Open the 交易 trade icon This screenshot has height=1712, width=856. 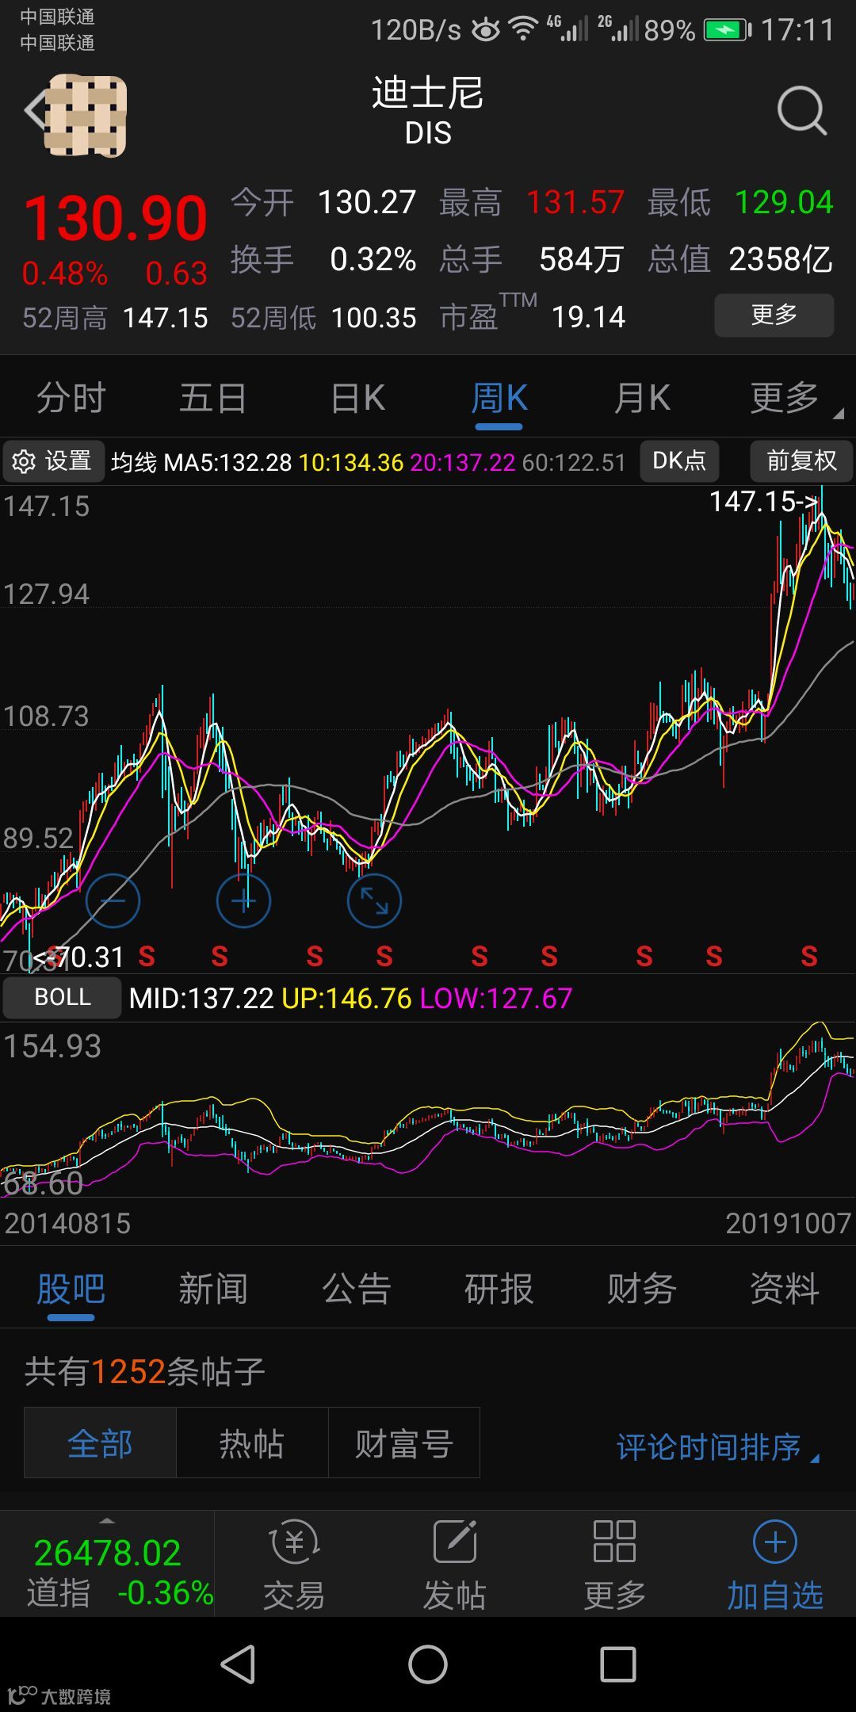click(294, 1565)
